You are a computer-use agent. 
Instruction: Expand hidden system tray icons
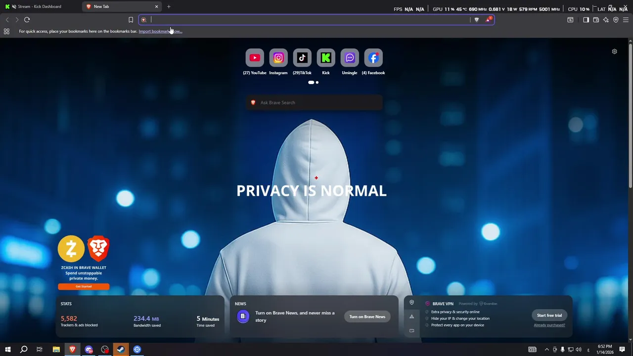point(546,350)
